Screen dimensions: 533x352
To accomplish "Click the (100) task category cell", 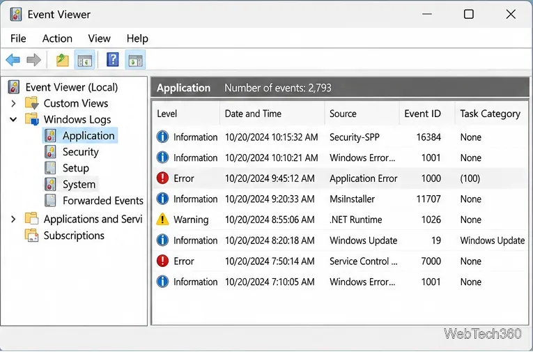I will pyautogui.click(x=470, y=178).
